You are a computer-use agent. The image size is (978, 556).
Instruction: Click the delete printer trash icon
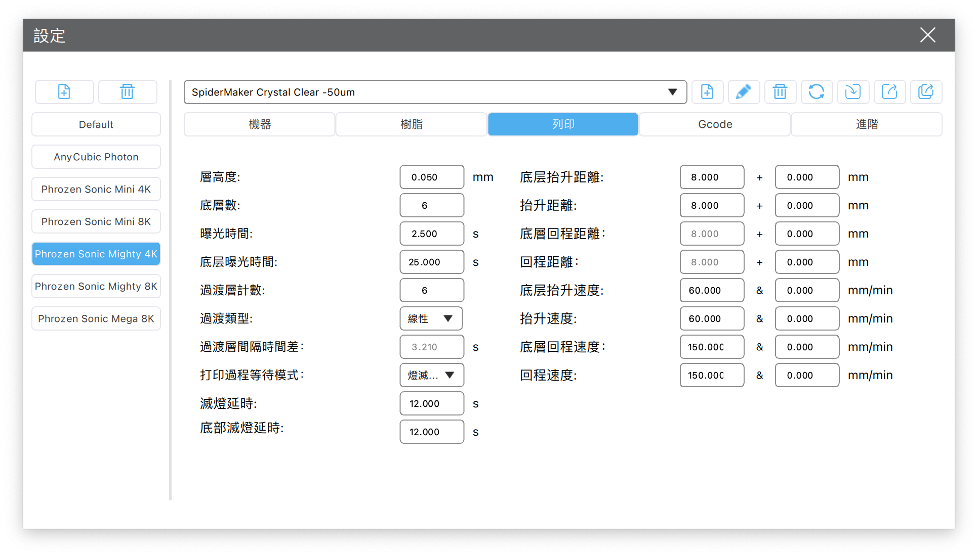(127, 92)
